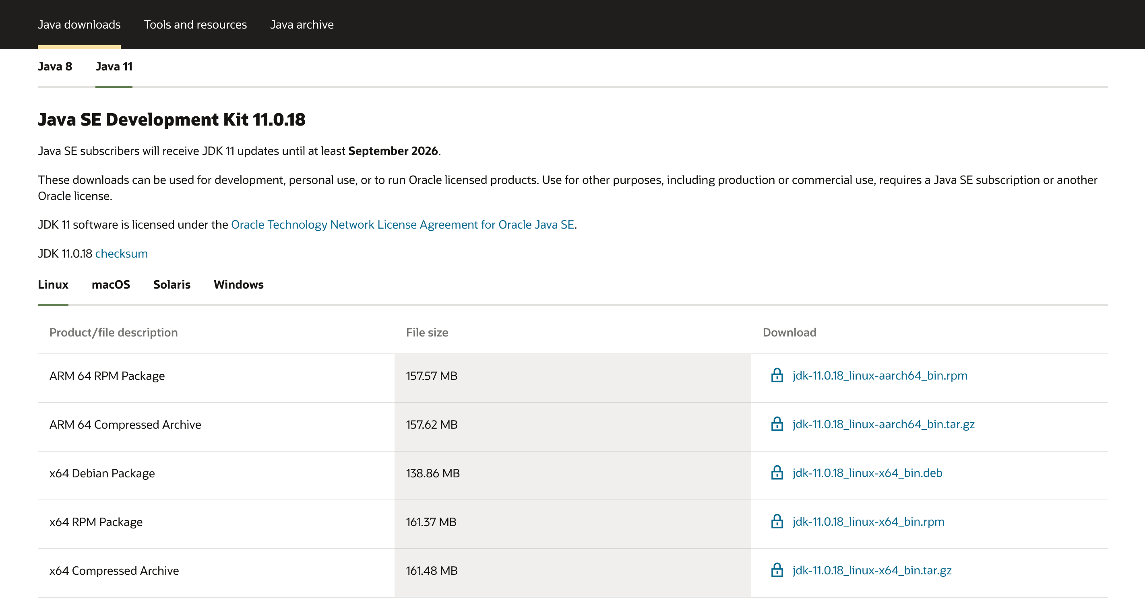Select the Linux platform tab

53,285
